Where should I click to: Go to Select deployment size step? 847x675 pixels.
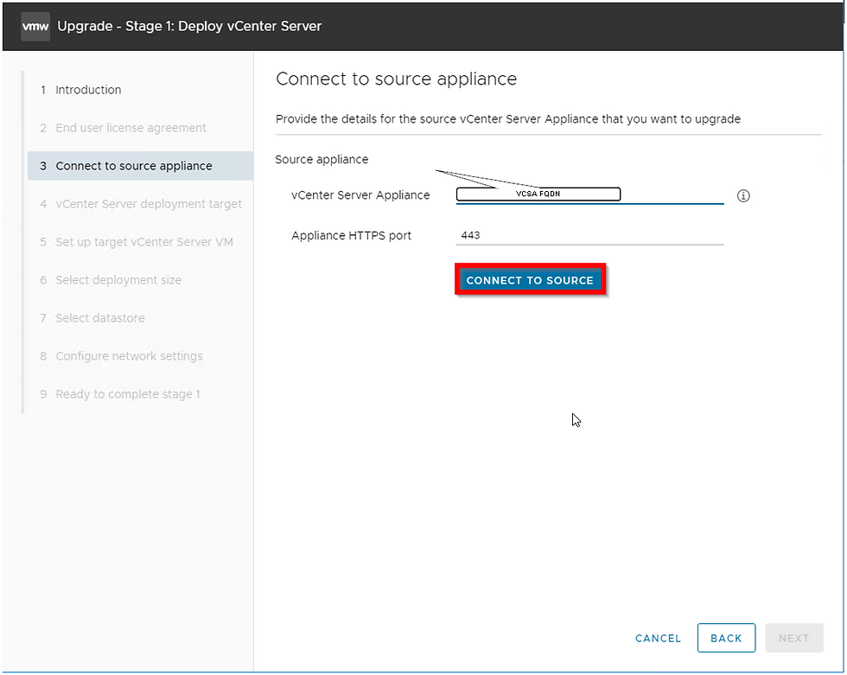(x=111, y=280)
